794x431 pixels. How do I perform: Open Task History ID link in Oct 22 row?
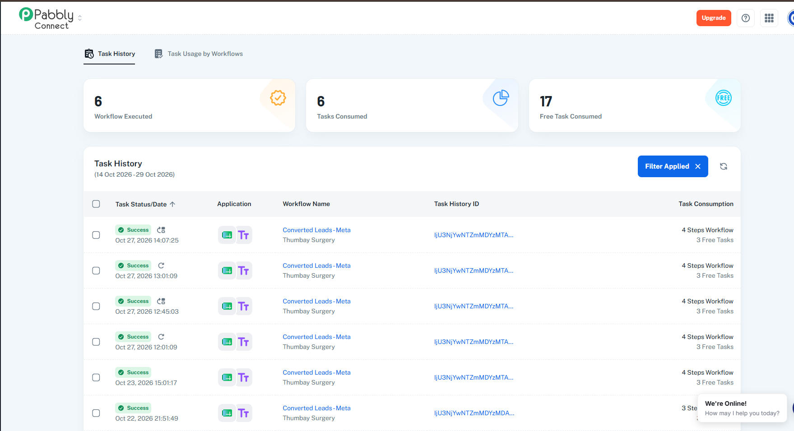pos(474,413)
